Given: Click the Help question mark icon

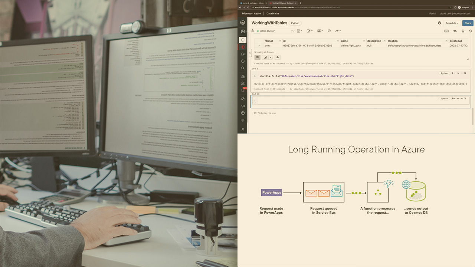Looking at the screenshot, I should pos(243,113).
